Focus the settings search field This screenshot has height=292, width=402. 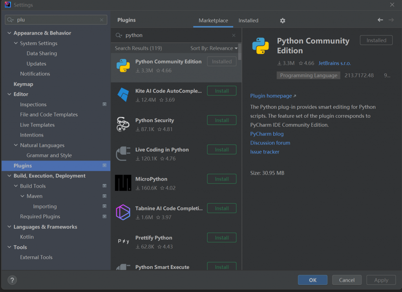56,20
